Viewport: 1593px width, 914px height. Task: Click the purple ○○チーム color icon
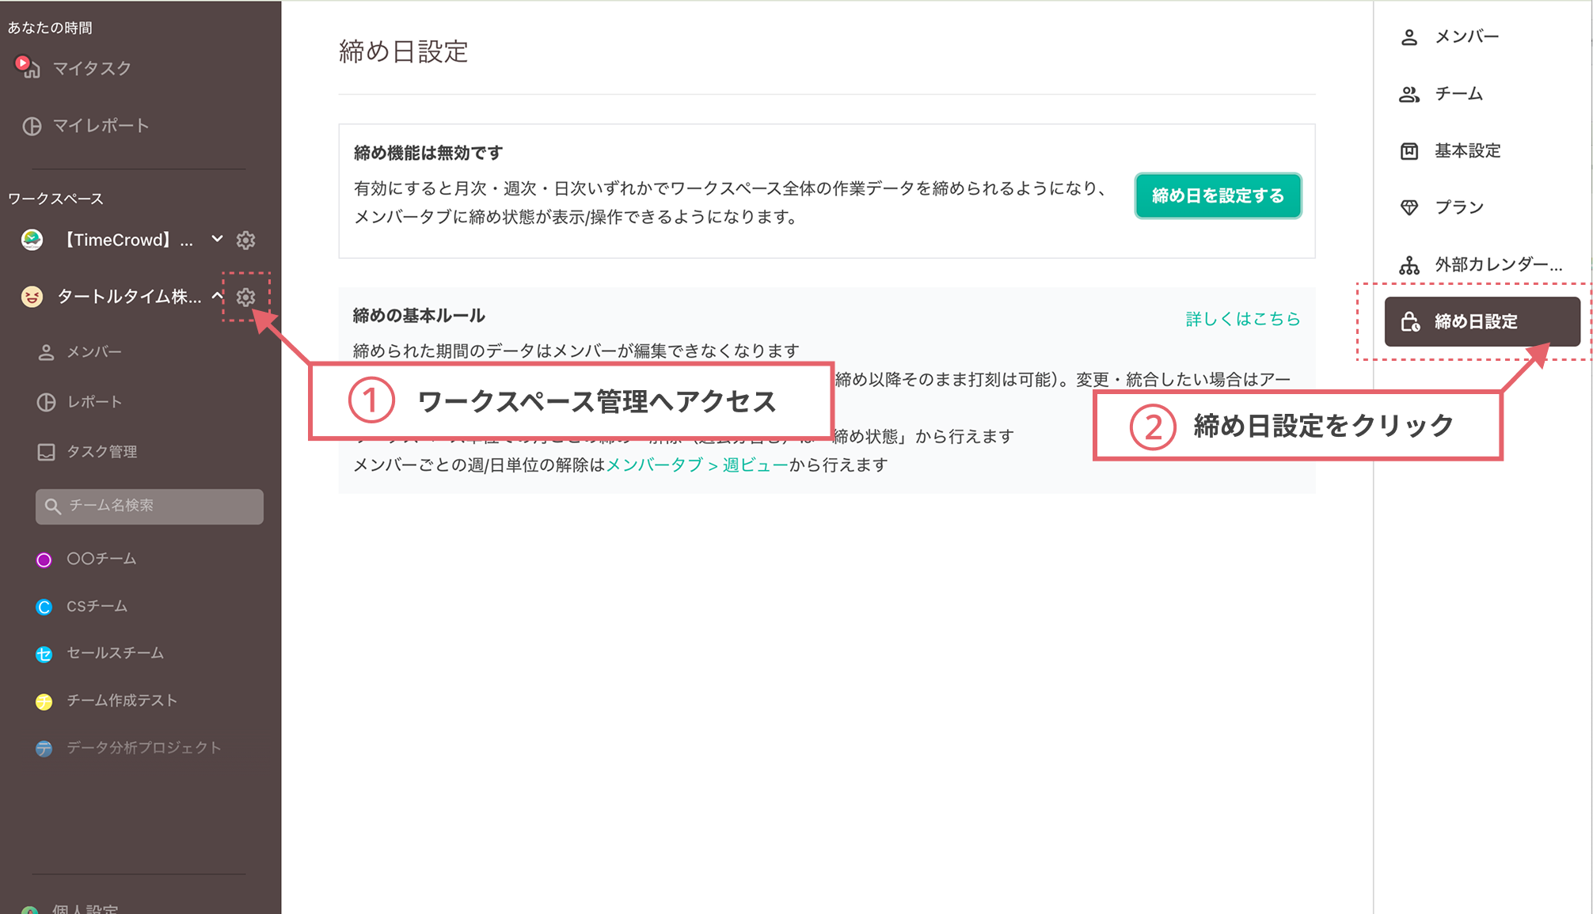click(x=44, y=560)
